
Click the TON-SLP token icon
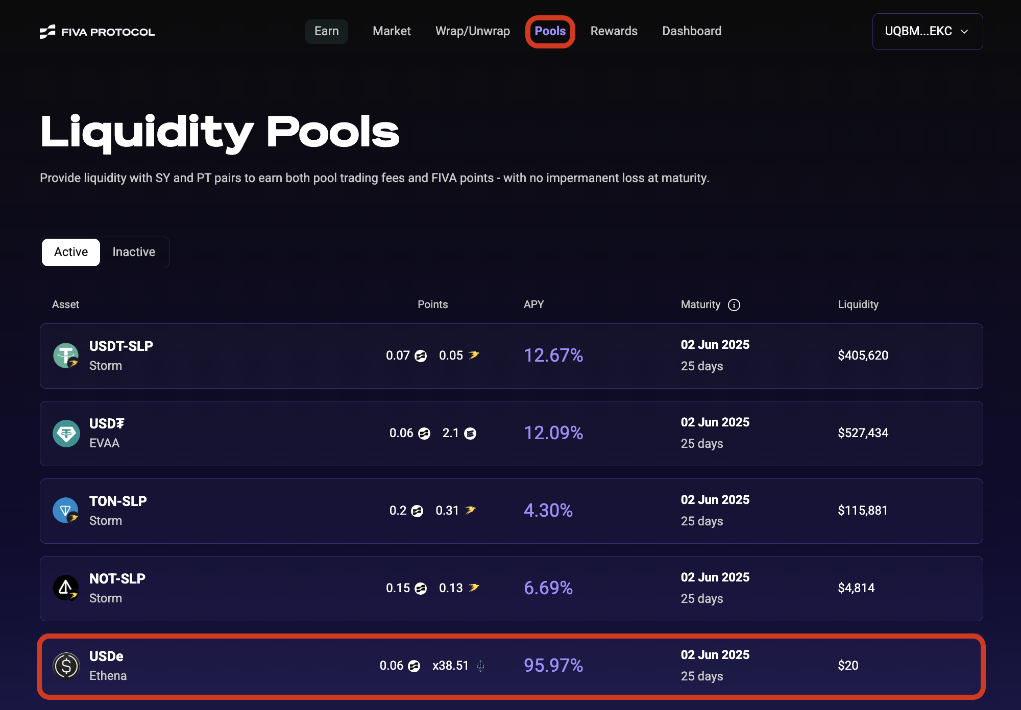coord(66,511)
